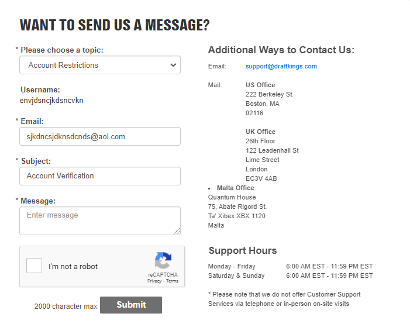Click the '26th Floor' text
Image resolution: width=410 pixels, height=334 pixels.
click(260, 141)
